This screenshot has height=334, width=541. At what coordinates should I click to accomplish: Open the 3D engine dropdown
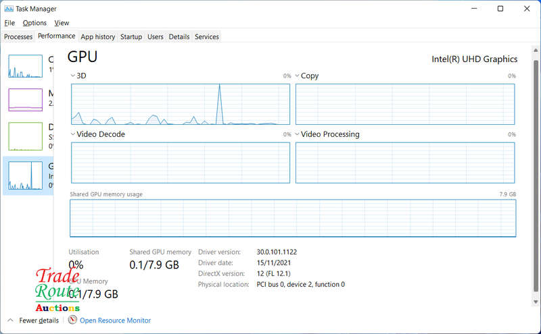click(x=73, y=76)
